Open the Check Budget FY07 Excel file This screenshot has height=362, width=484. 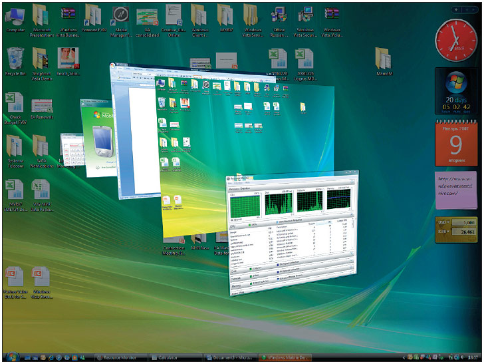coord(15,105)
